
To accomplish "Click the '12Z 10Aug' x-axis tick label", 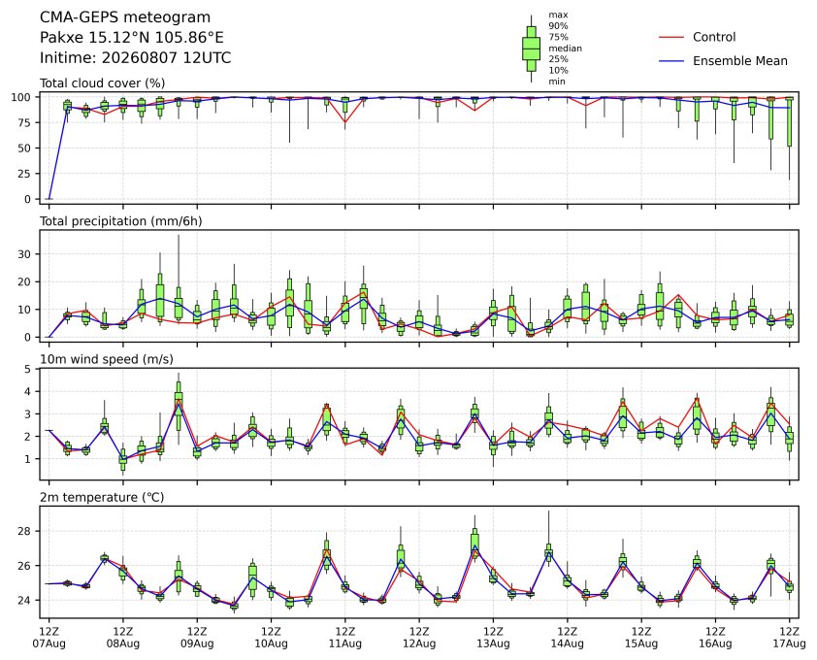I will pos(271,638).
